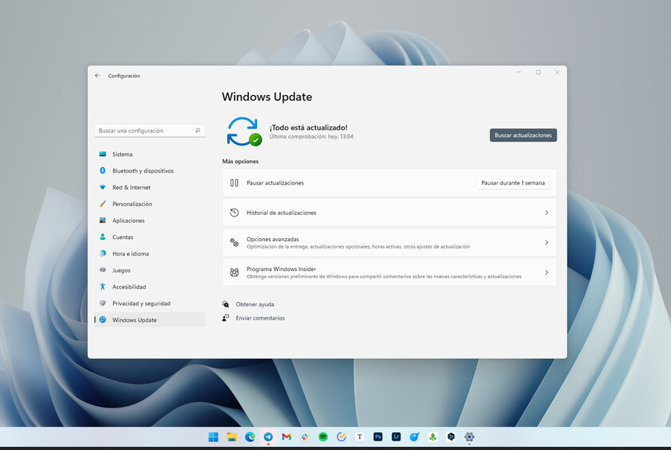Open Bluetooth y dispositivos settings
Screen dimensions: 671x450
(x=150, y=170)
